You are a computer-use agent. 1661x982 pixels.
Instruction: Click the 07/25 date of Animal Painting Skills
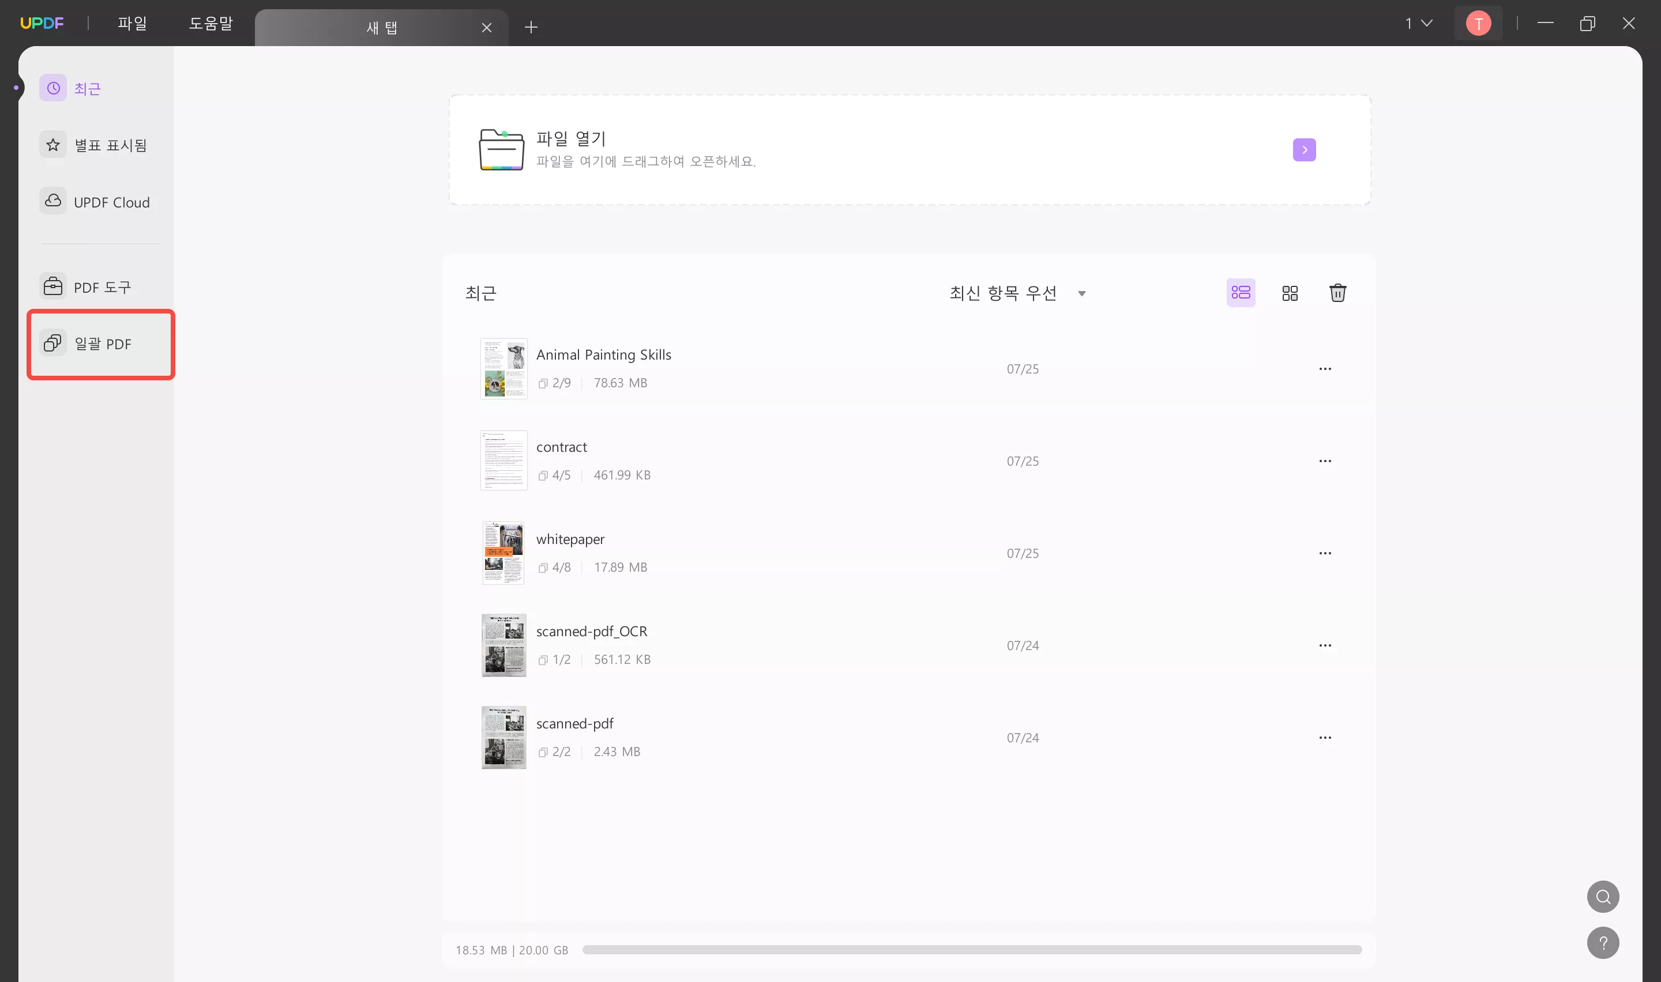[1022, 369]
